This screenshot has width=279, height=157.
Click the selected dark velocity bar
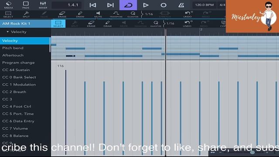pyautogui.click(x=66, y=112)
